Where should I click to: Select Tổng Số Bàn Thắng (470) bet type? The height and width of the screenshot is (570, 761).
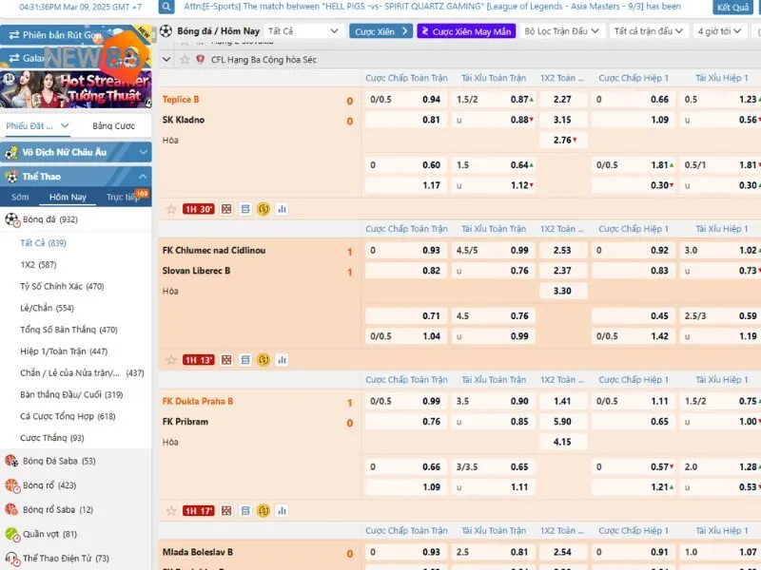click(x=68, y=330)
